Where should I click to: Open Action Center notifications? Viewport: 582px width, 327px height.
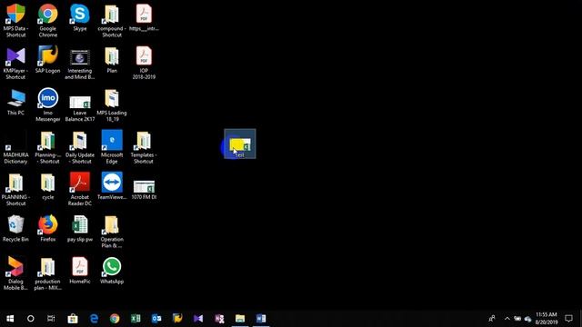pos(568,319)
